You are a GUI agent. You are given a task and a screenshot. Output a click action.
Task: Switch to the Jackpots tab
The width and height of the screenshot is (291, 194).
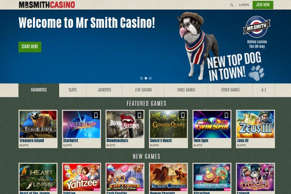104,90
